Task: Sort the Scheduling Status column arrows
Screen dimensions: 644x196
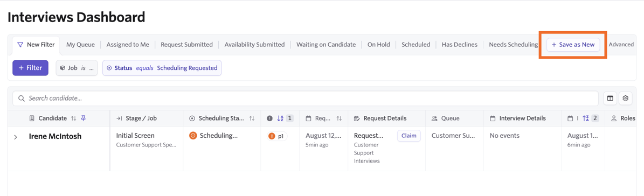Action: click(x=252, y=118)
